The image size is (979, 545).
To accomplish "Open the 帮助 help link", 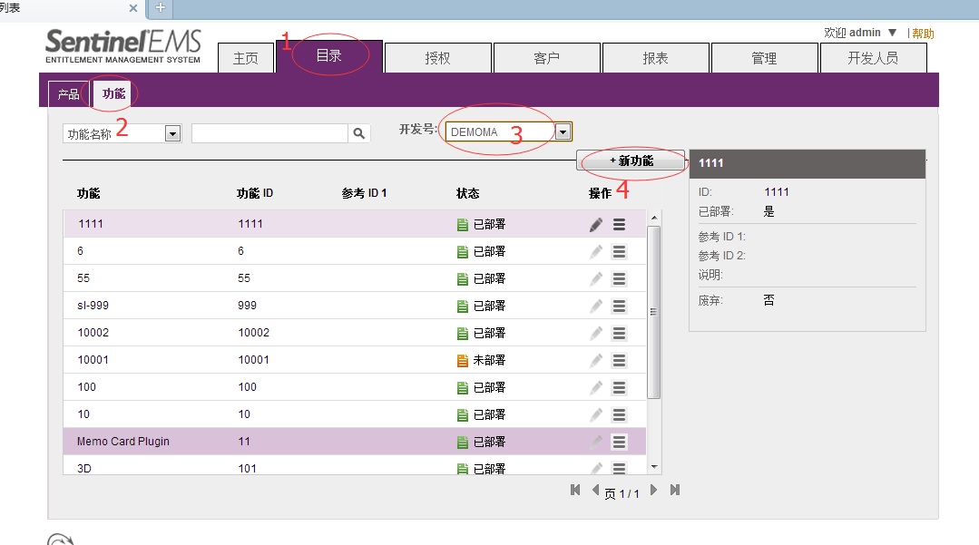I will click(x=923, y=34).
